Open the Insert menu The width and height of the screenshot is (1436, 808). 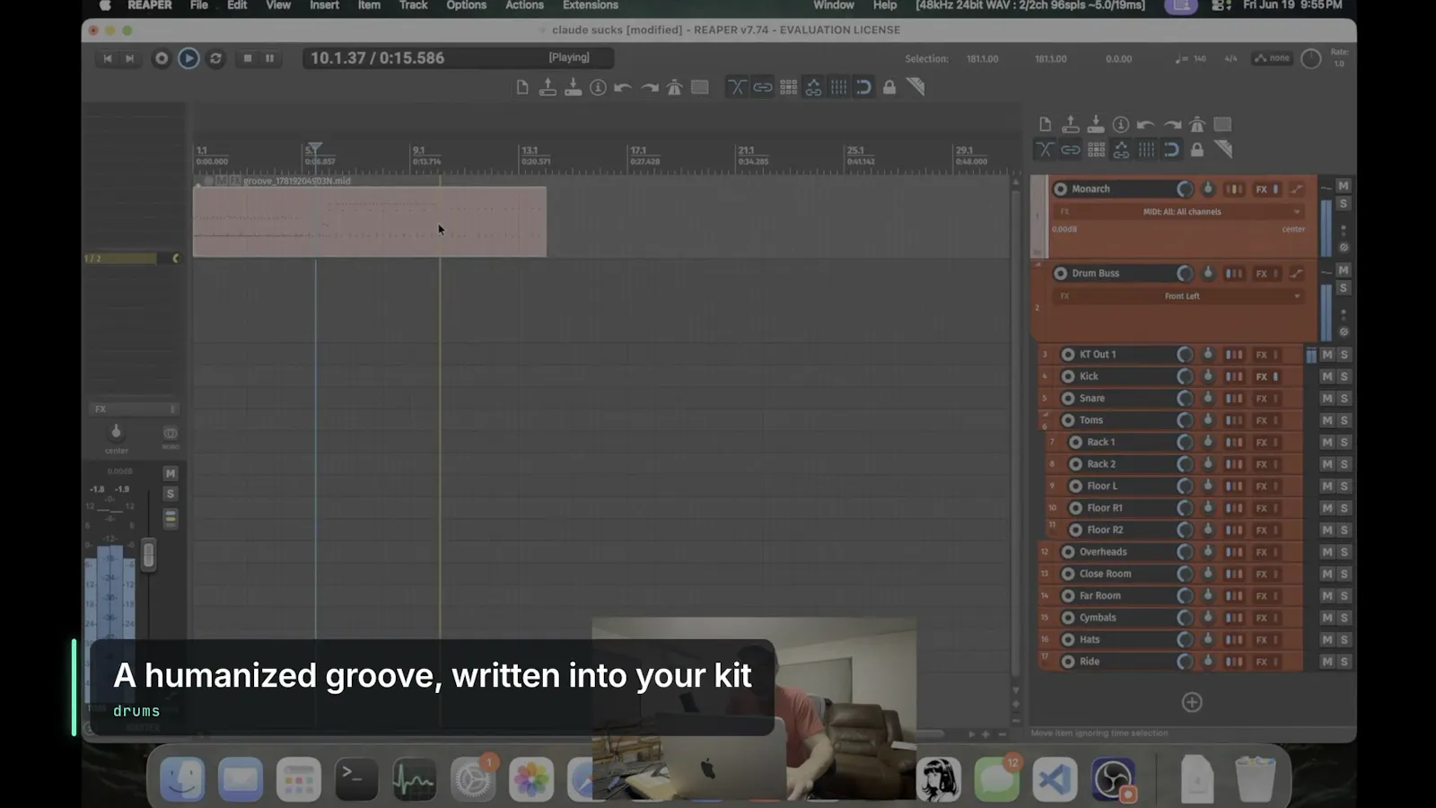point(324,5)
